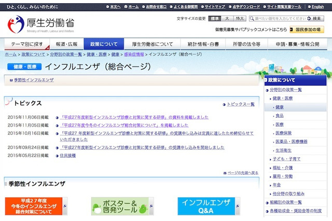Open sidebar 雇用・労働 item
332x221 pixels.
pyautogui.click(x=283, y=176)
